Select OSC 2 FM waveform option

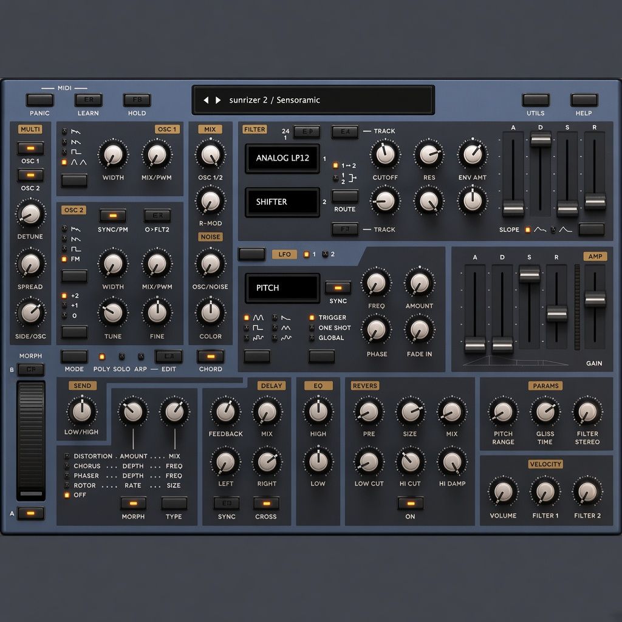click(64, 259)
